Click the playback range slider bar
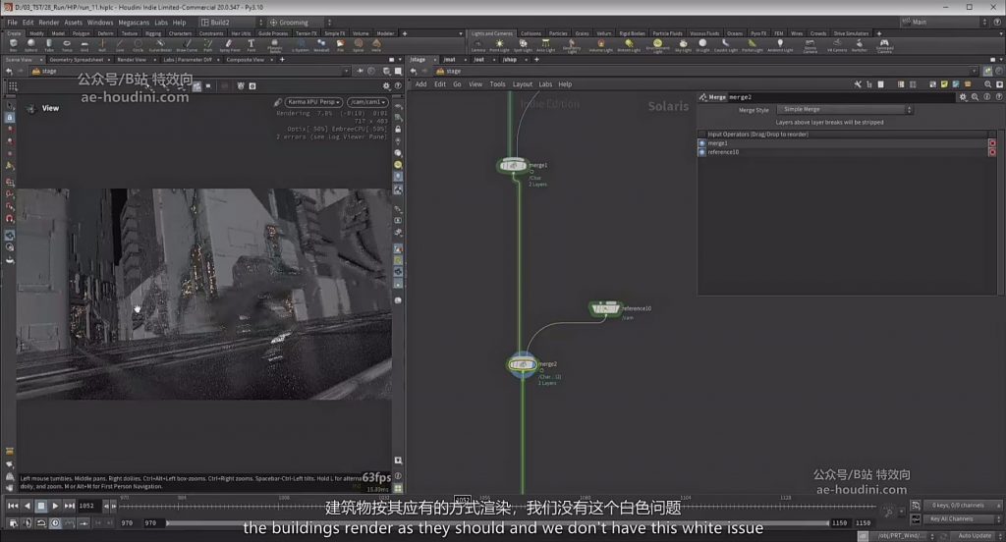The image size is (1006, 542). (x=497, y=523)
